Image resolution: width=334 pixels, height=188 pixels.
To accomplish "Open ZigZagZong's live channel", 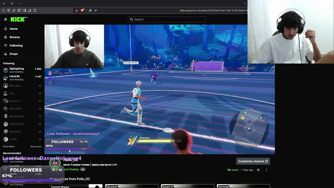I will [x=22, y=70].
